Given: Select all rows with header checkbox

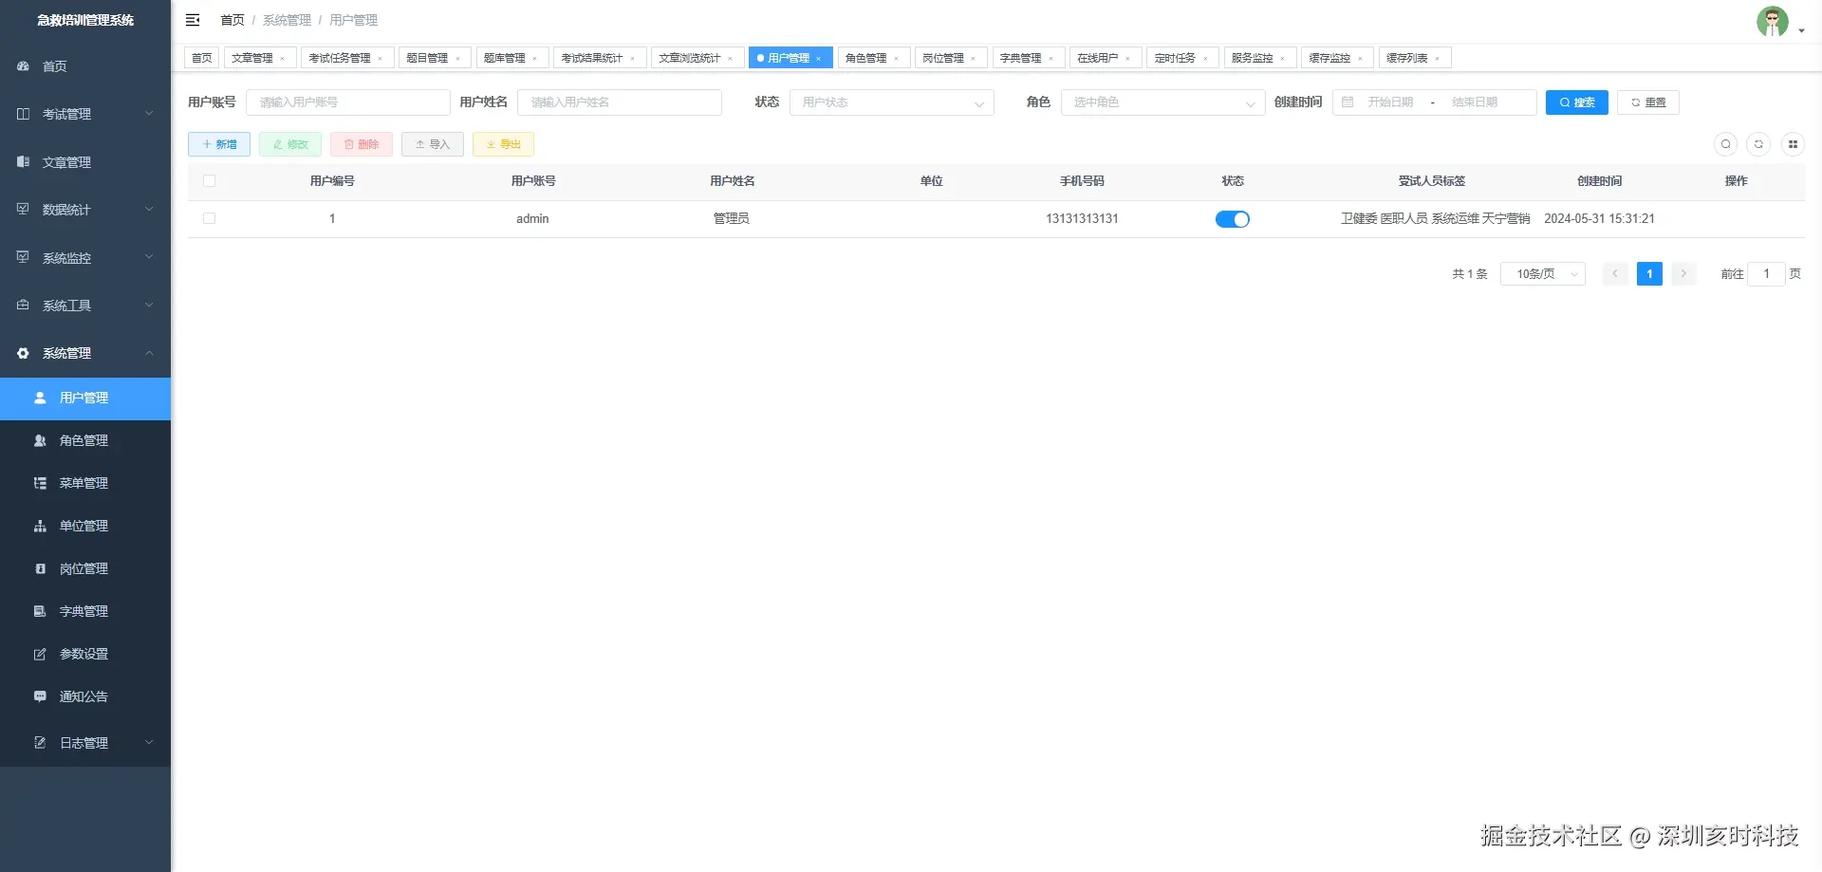Looking at the screenshot, I should [x=210, y=181].
